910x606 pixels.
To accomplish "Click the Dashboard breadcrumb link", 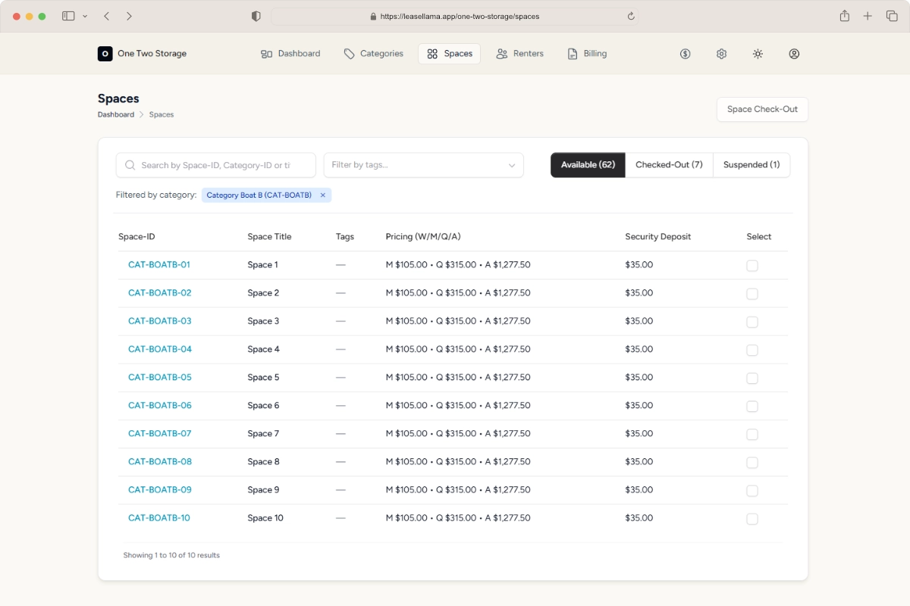I will pyautogui.click(x=116, y=114).
